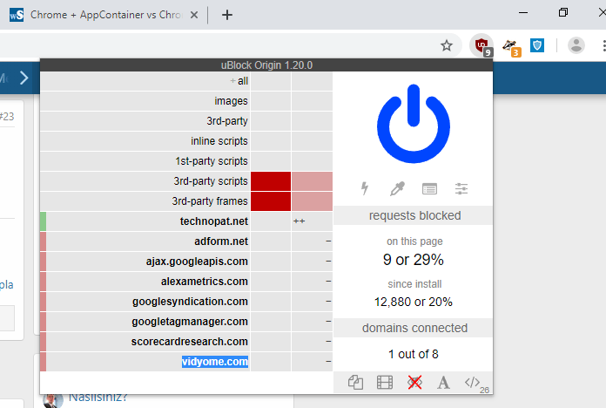Bookmark this page with star icon
This screenshot has width=606, height=408.
tap(447, 45)
